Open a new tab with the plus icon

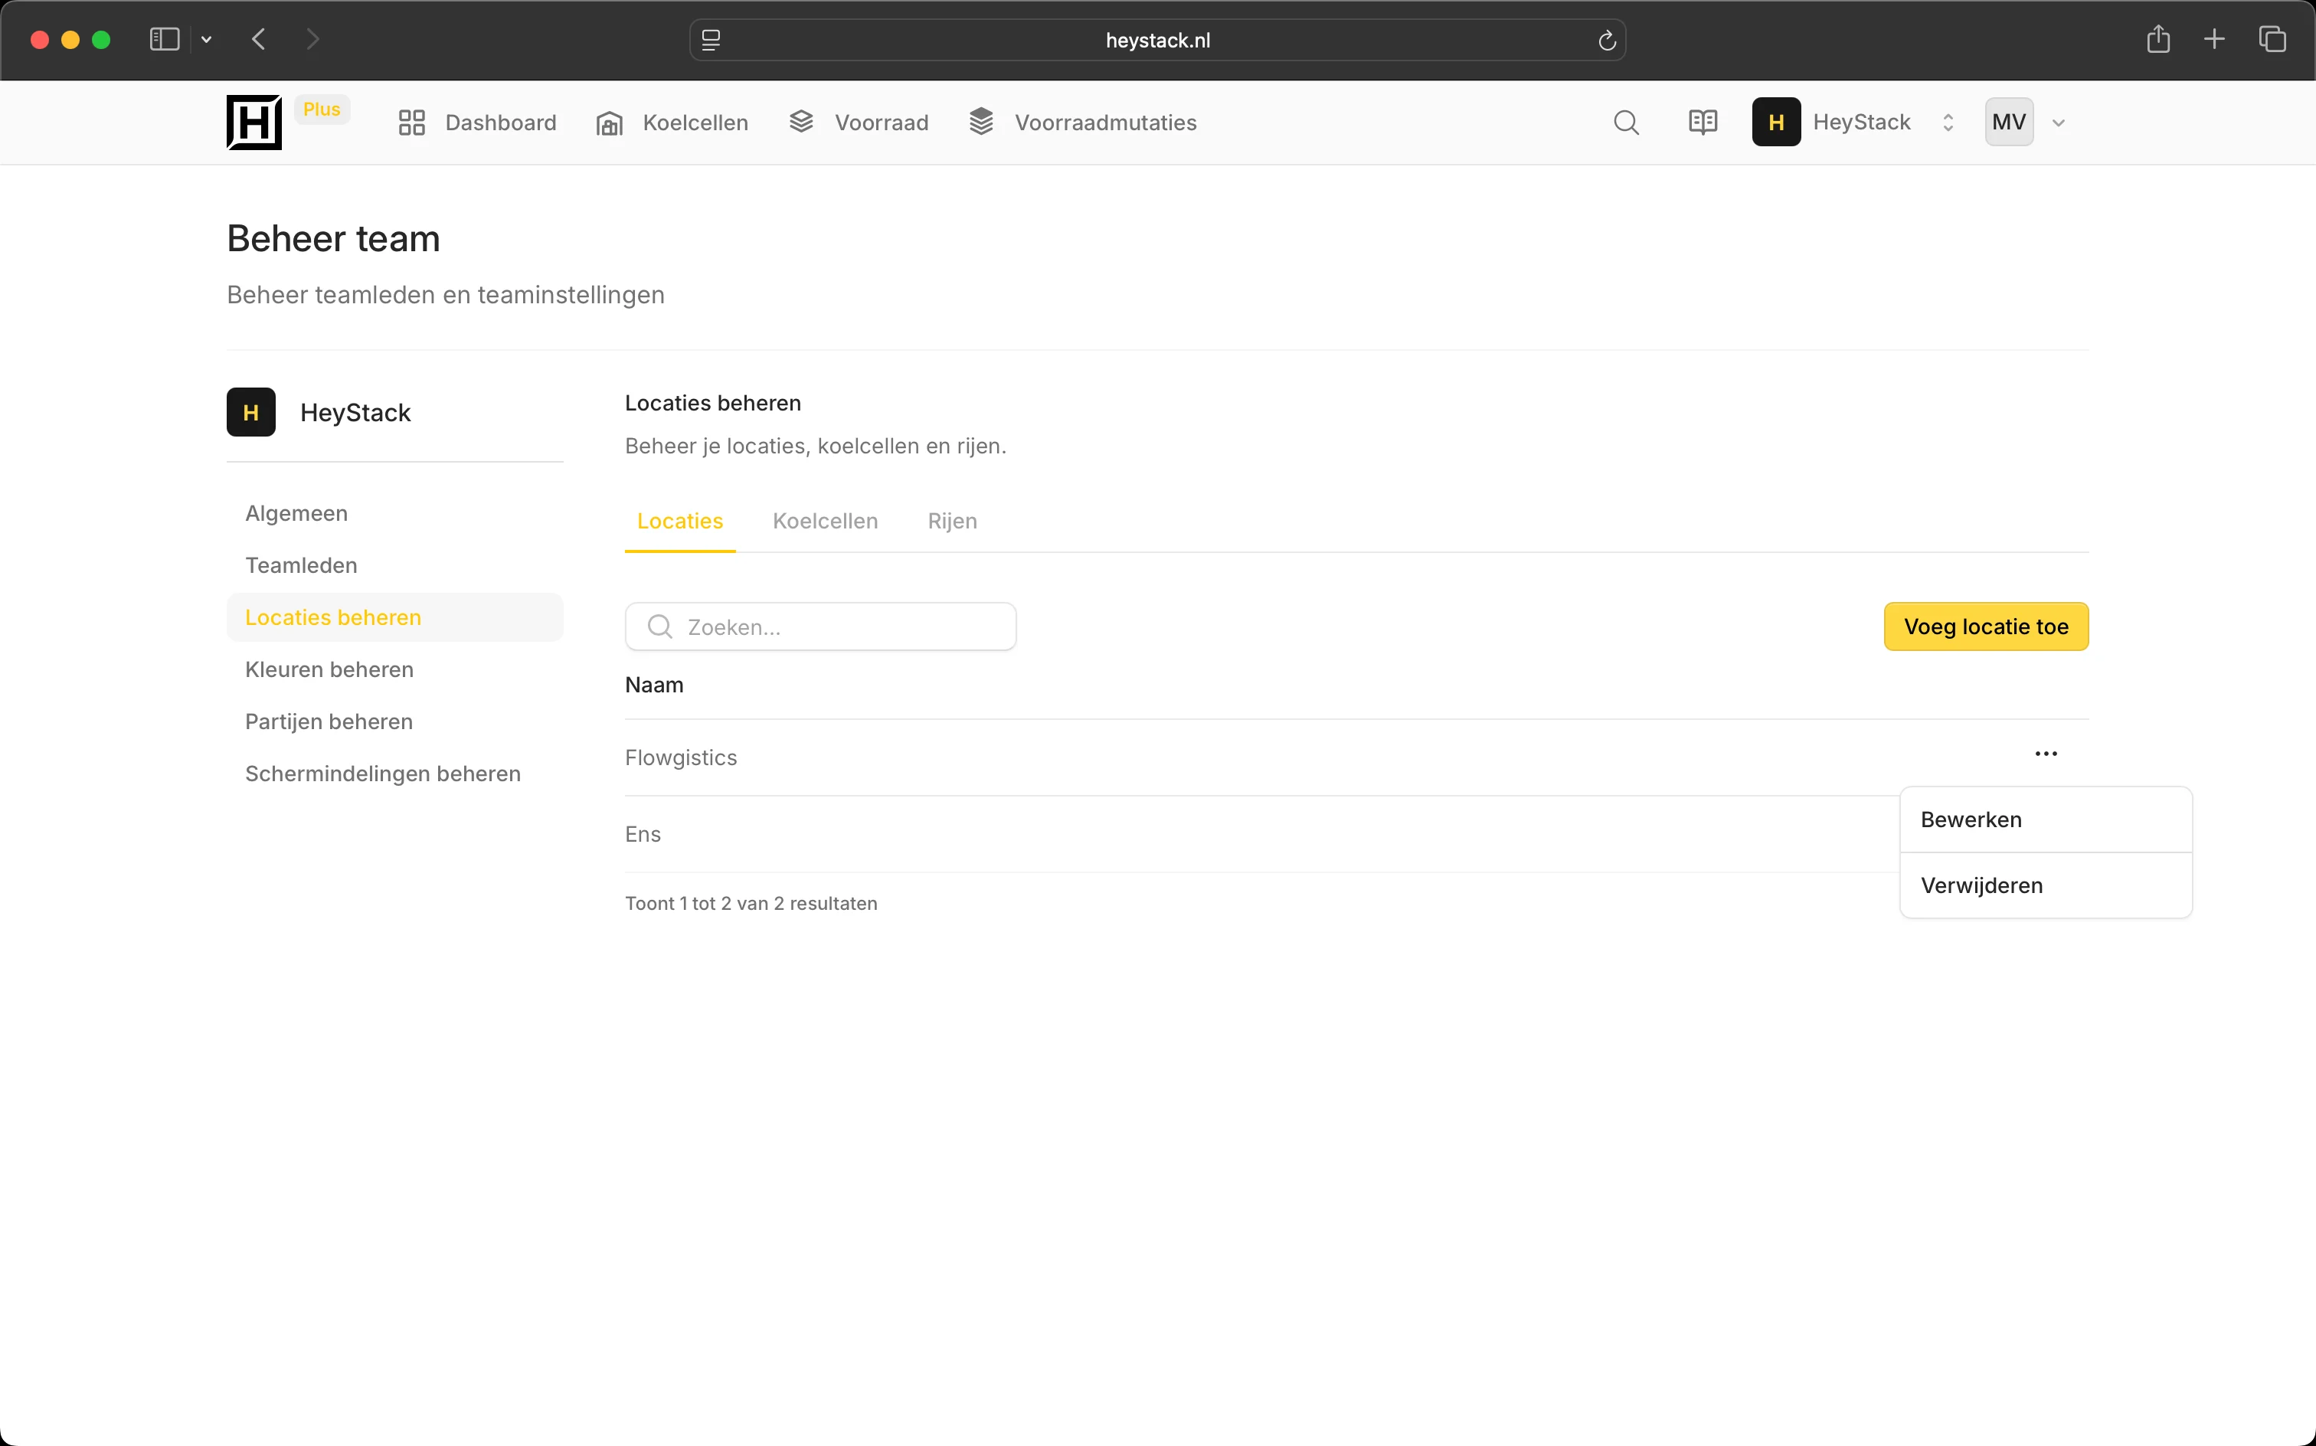[x=2213, y=39]
